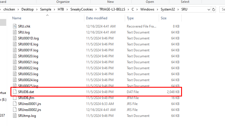The image size is (225, 126).
Task: Expand the chevron after Windows in breadcrumb
Action: click(157, 9)
